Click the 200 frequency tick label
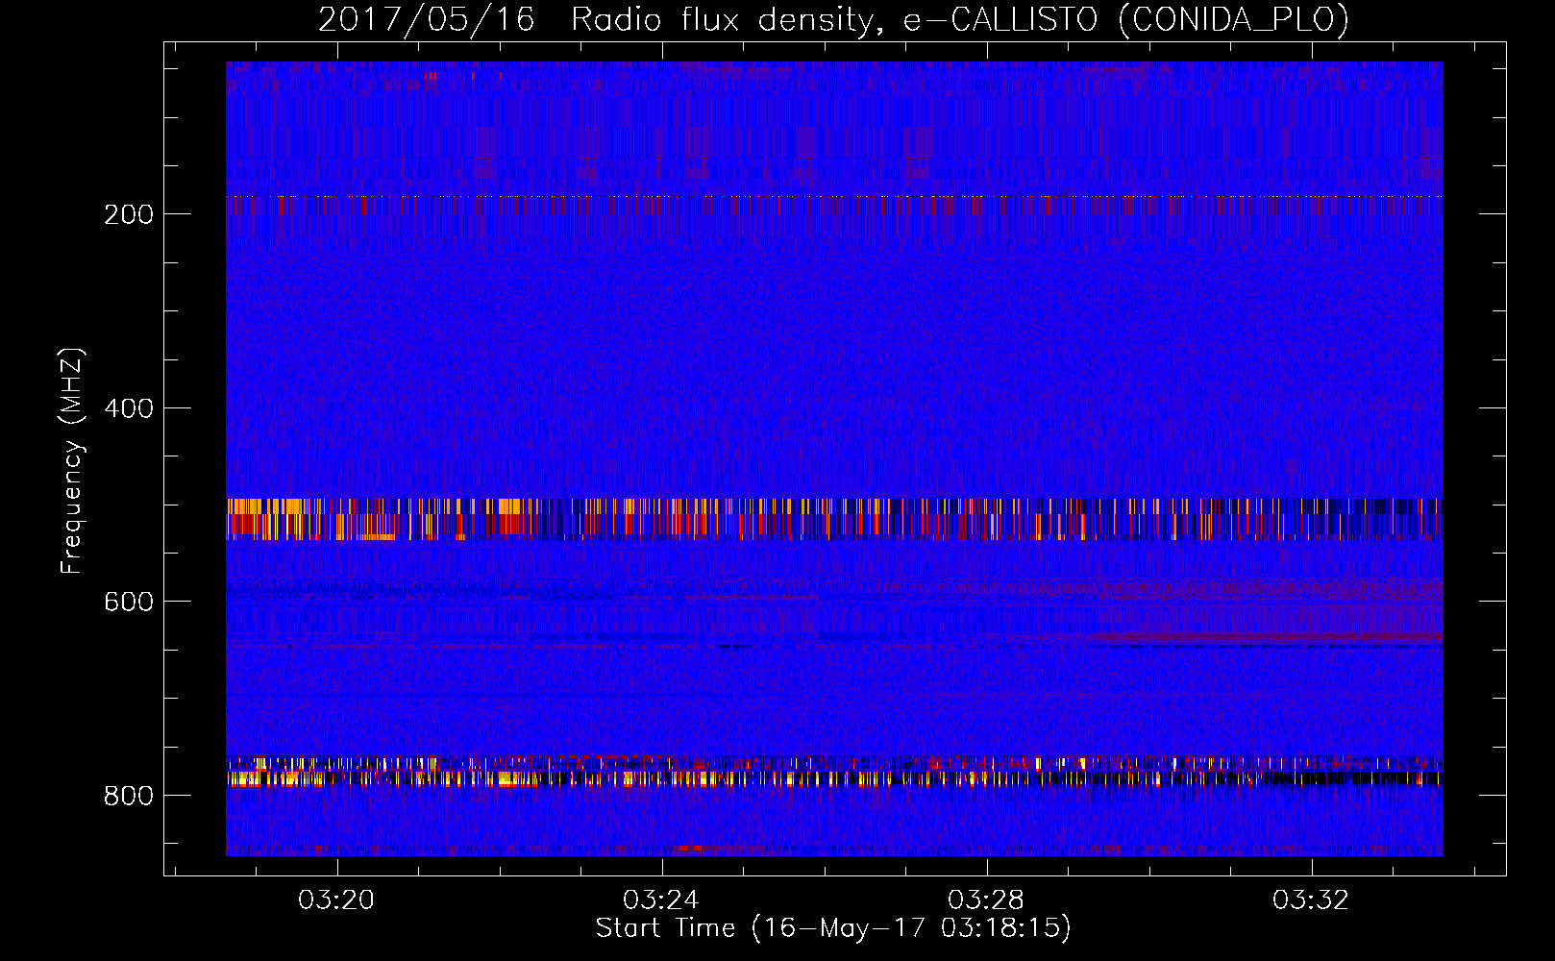1555x961 pixels. click(x=129, y=214)
